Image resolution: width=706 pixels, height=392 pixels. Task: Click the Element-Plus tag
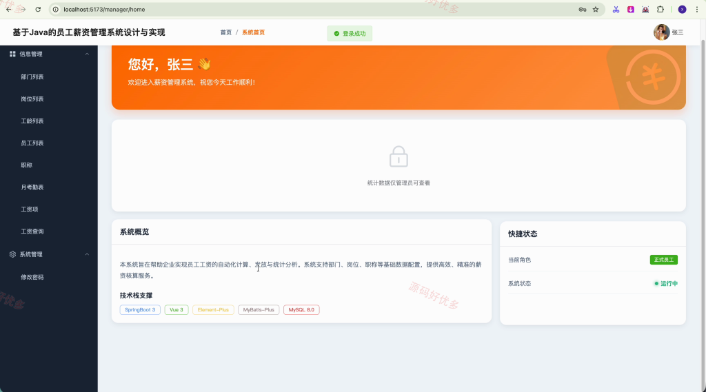coord(213,309)
